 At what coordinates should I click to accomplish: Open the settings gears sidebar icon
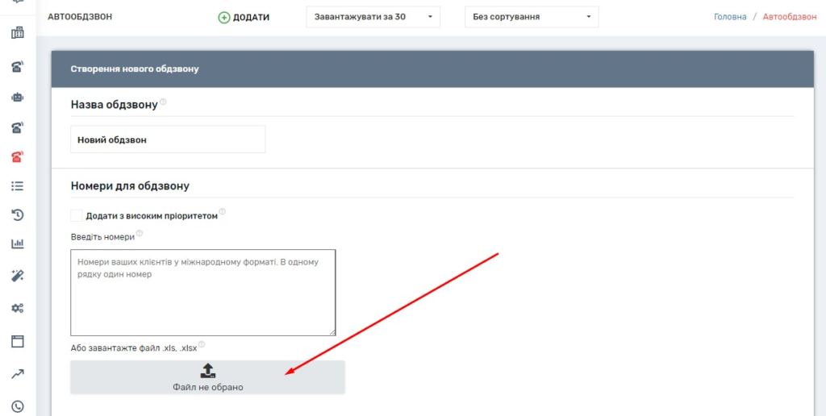pyautogui.click(x=17, y=308)
